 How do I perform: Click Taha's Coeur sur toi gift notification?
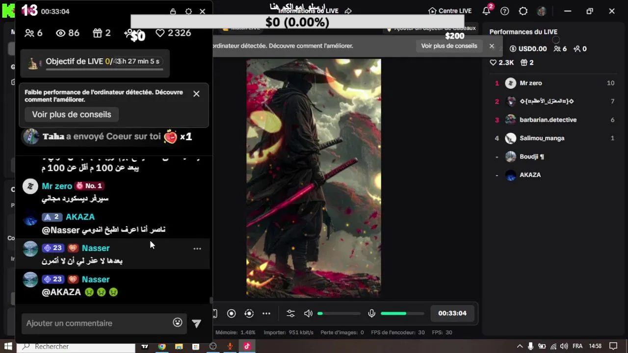pos(107,137)
